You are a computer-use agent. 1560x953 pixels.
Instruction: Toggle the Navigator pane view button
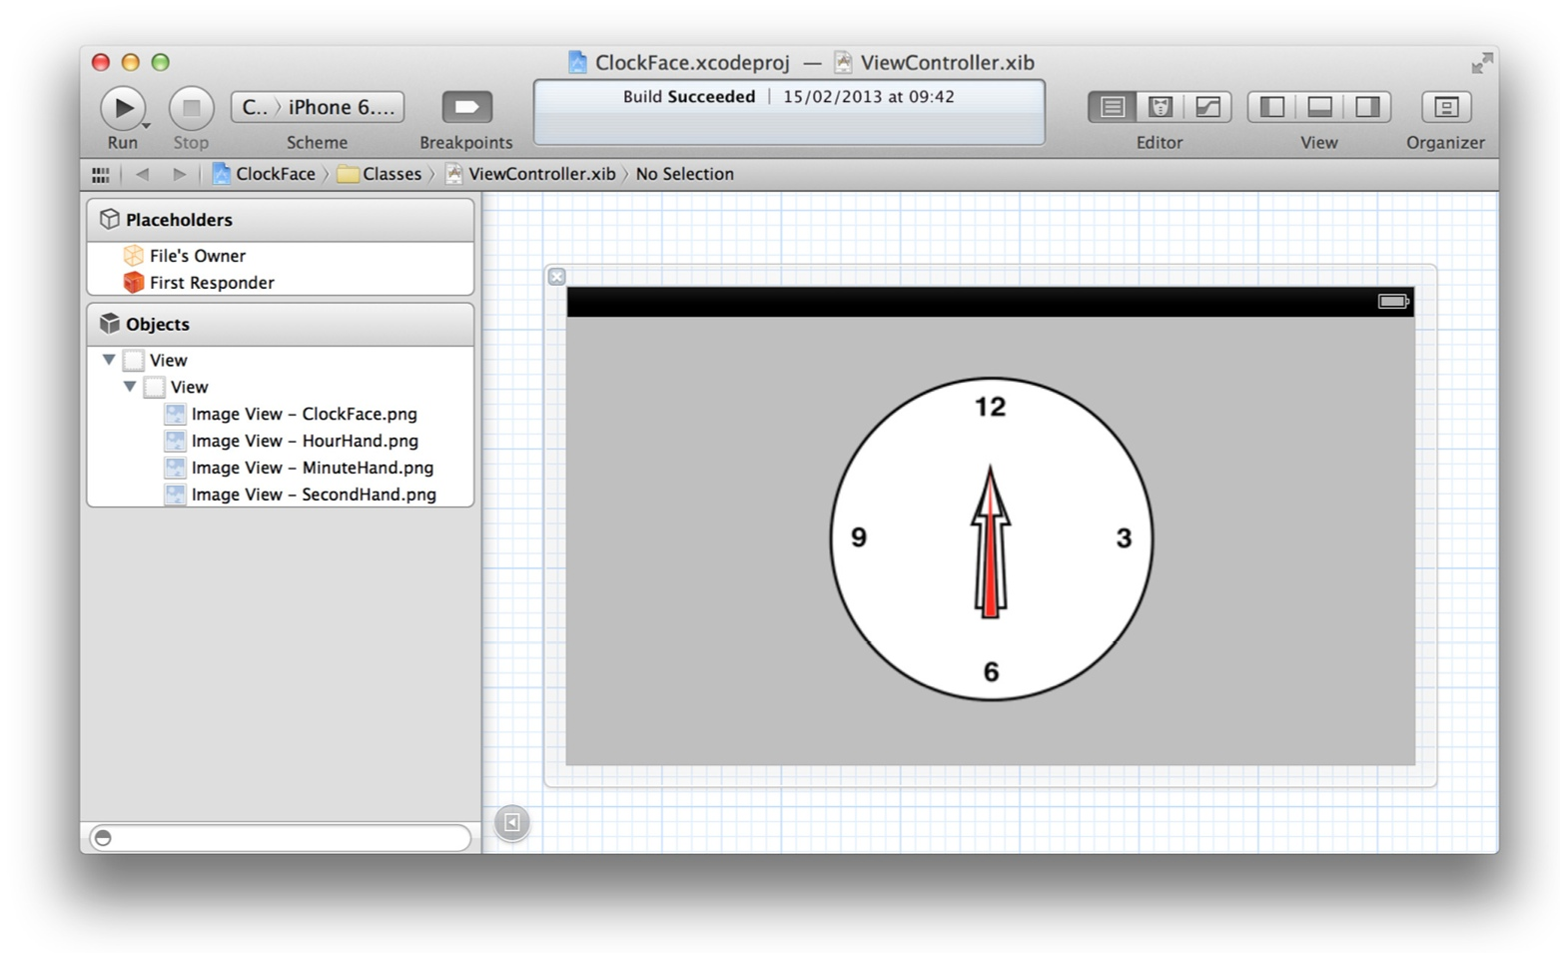point(1271,107)
